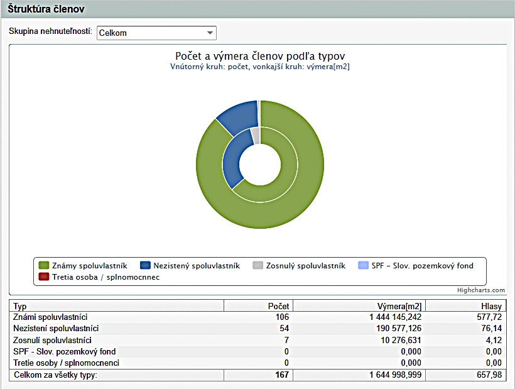Click green Známy spoluvlastník legend swatch
The width and height of the screenshot is (515, 389).
[44, 266]
